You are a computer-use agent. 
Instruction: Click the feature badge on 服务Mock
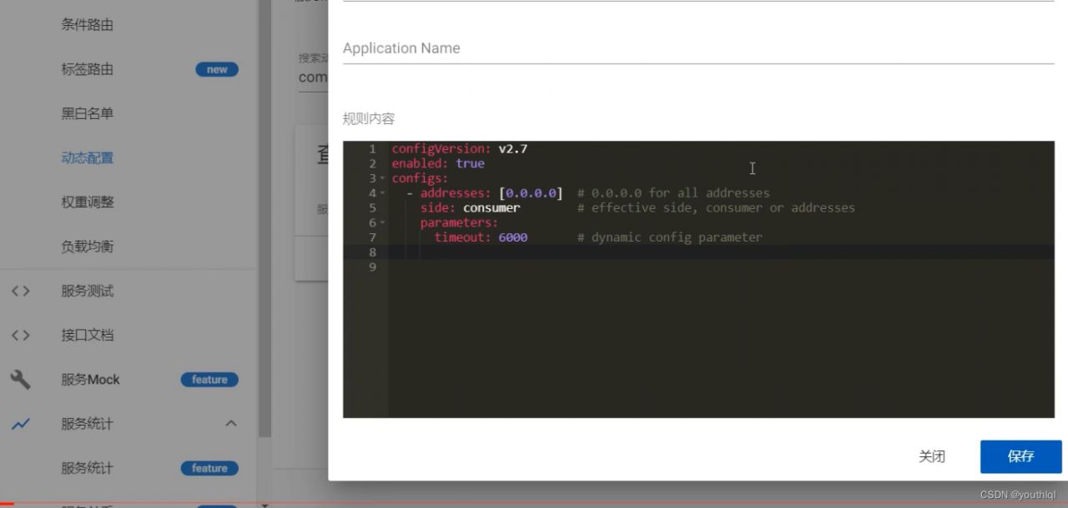209,380
